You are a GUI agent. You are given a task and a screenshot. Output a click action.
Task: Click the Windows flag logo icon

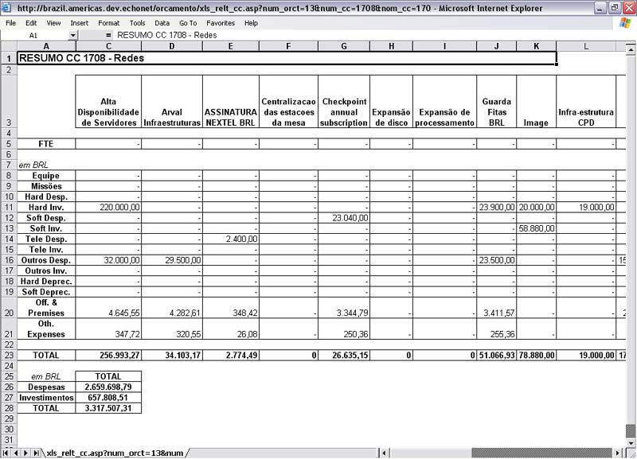tap(625, 23)
